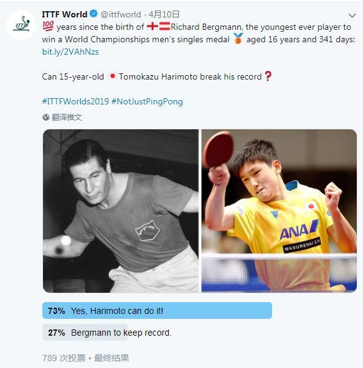Click the bronze medal emoji
Image resolution: width=363 pixels, height=368 pixels.
pos(238,39)
